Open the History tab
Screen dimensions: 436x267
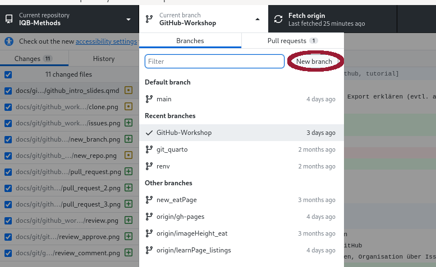(x=104, y=58)
